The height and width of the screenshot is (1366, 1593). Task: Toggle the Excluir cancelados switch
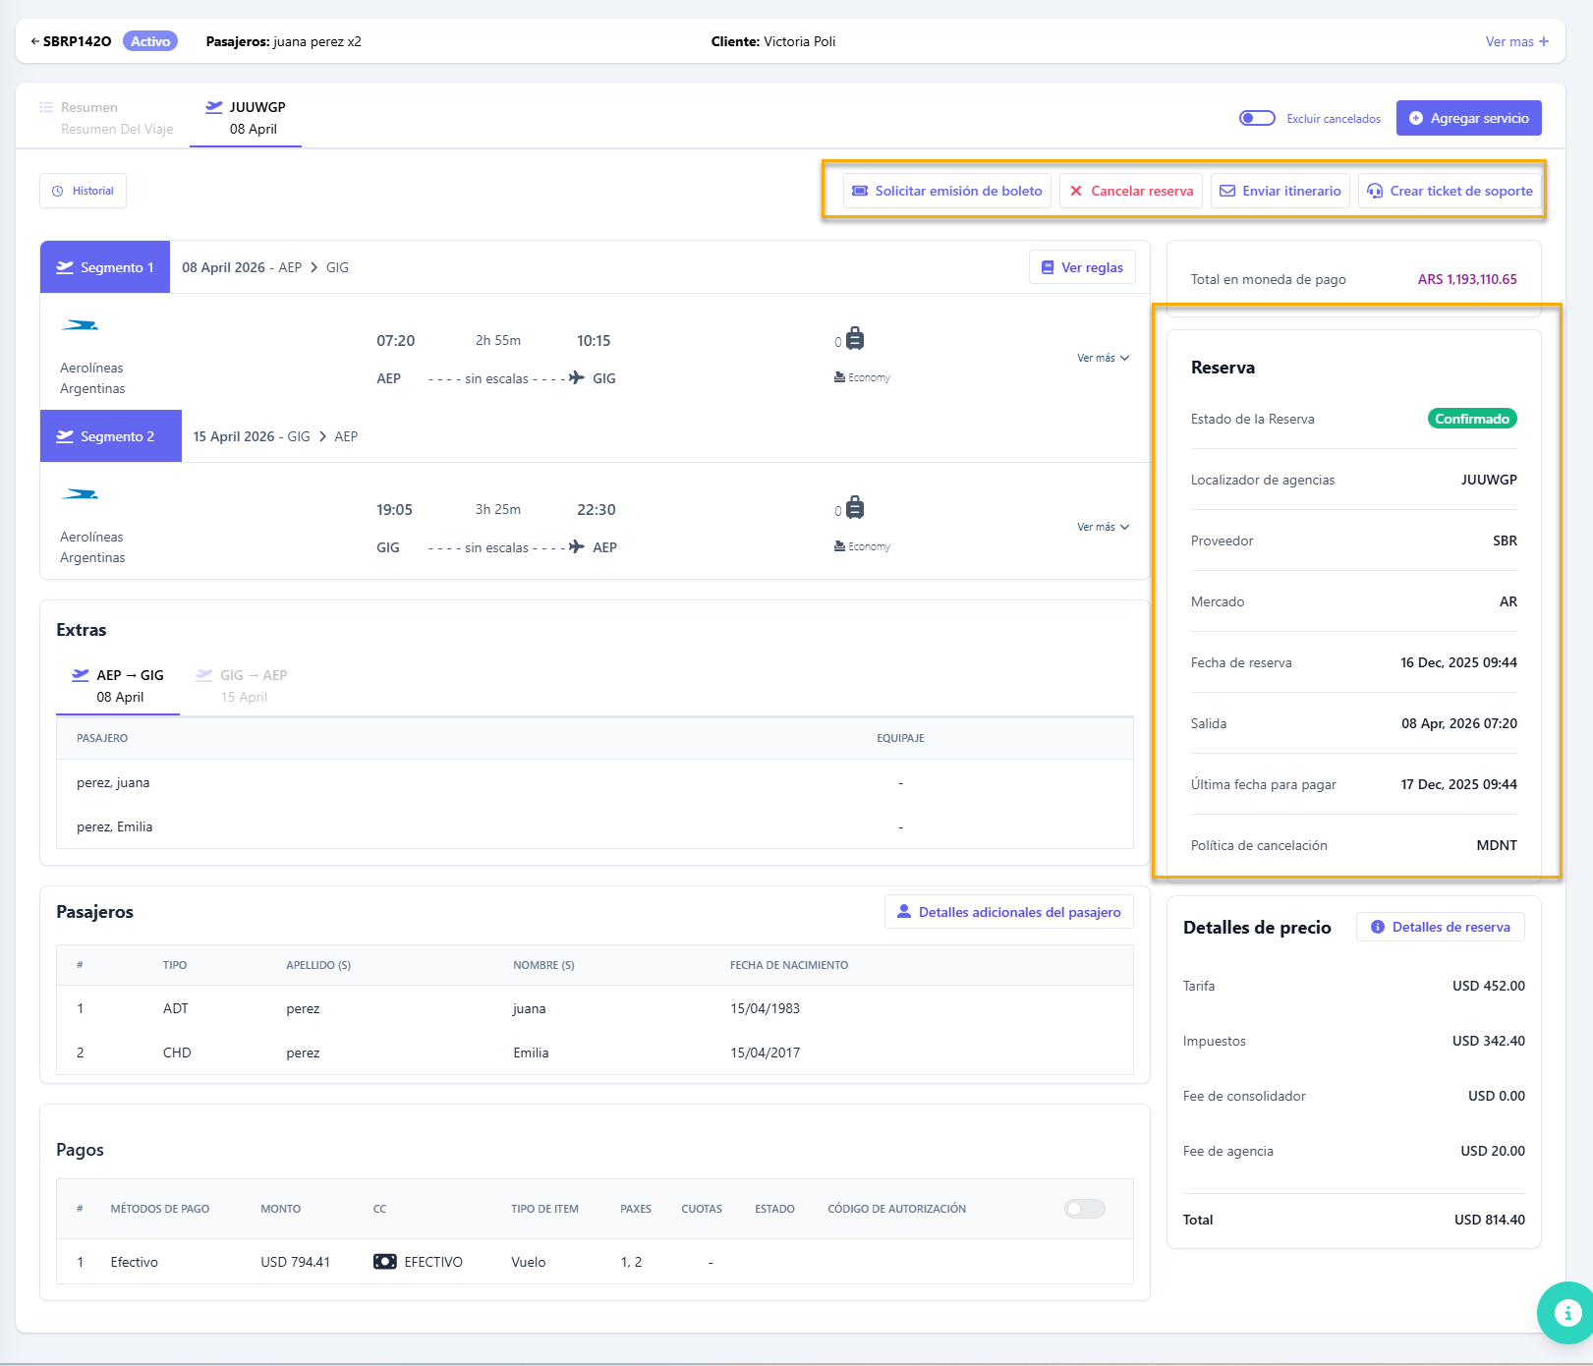(x=1257, y=118)
